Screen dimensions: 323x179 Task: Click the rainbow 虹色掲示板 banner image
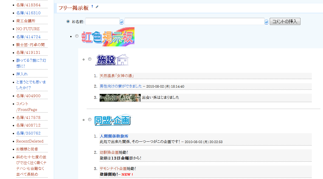tap(108, 37)
